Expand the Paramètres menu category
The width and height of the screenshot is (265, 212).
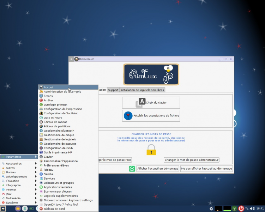pos(19,157)
